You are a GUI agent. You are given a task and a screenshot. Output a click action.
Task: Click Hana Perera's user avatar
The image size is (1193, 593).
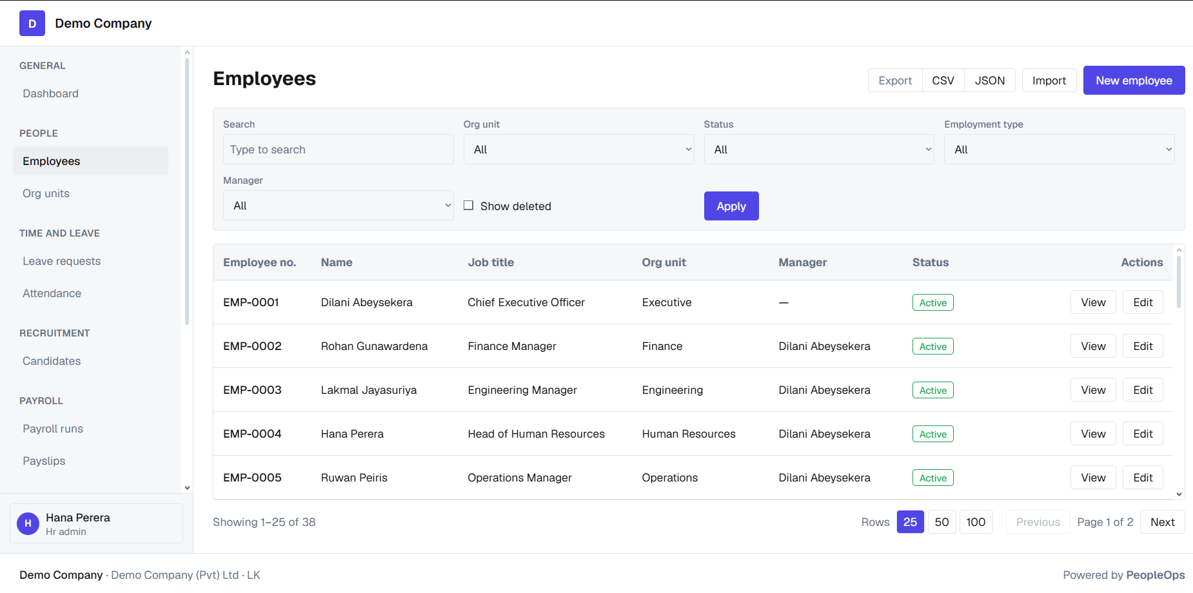point(28,523)
